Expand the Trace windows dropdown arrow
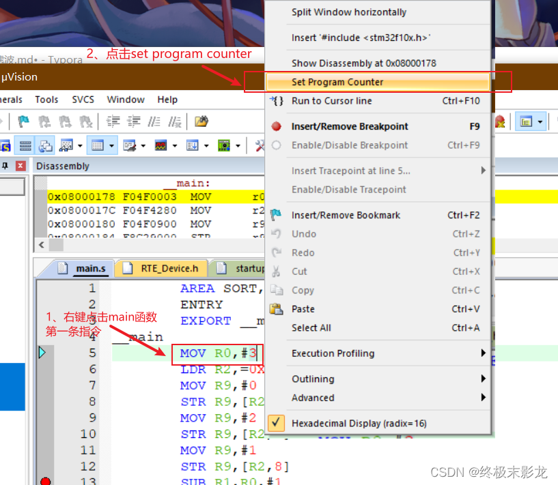 (206, 146)
